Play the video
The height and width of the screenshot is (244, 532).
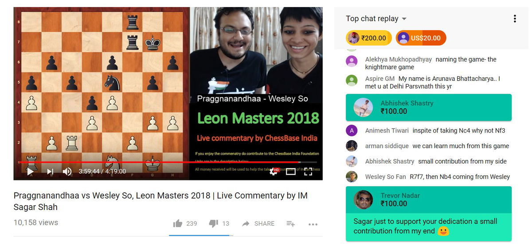pyautogui.click(x=30, y=172)
